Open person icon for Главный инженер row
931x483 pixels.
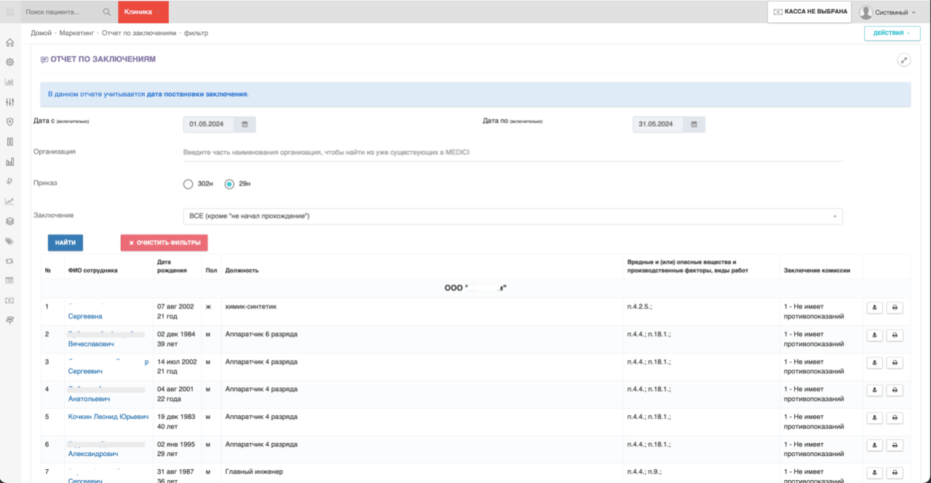pyautogui.click(x=874, y=473)
